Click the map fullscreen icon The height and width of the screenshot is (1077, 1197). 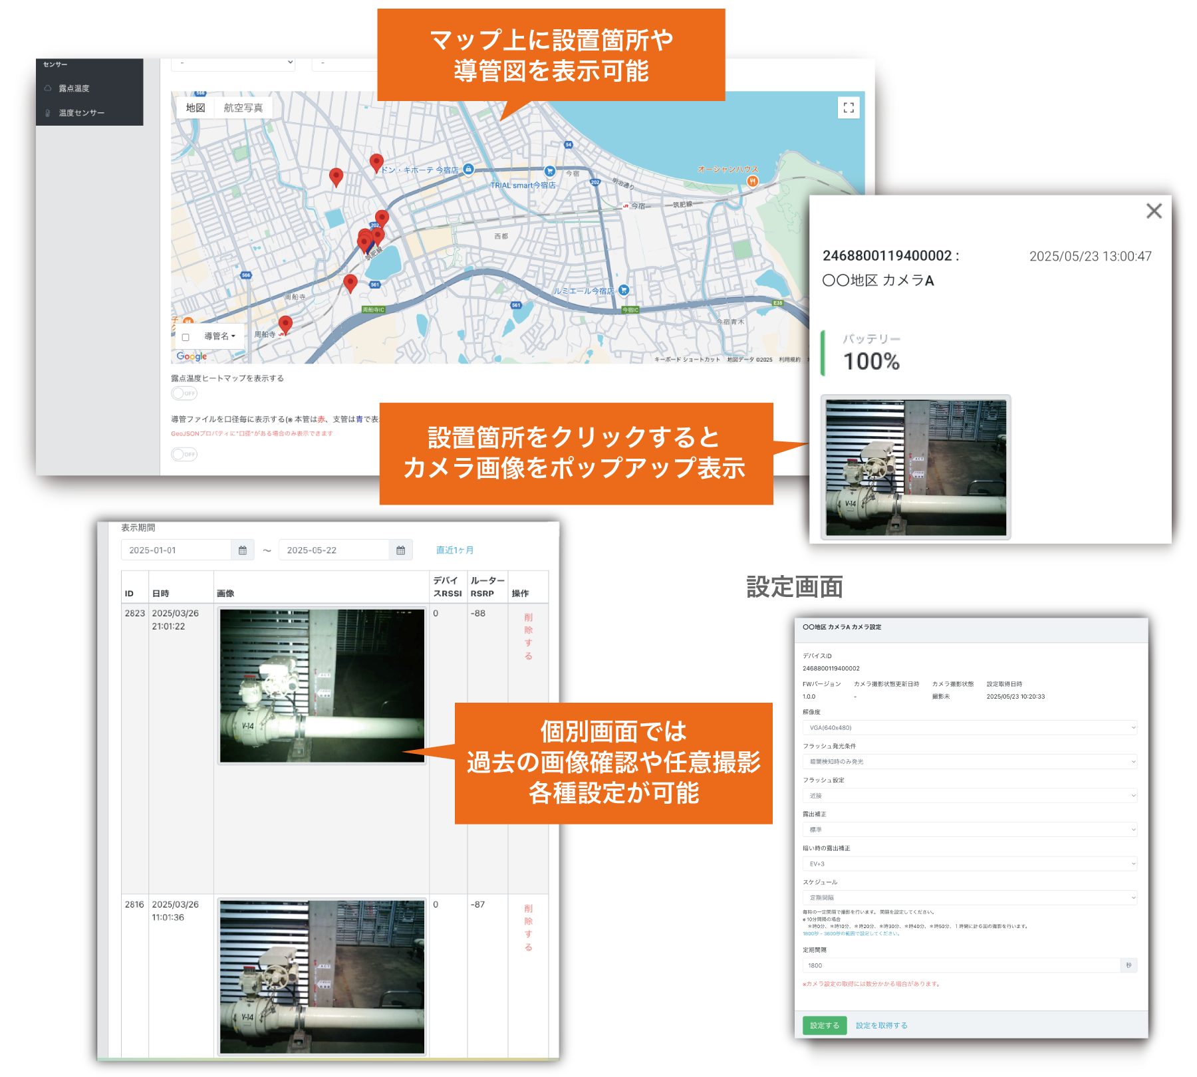click(848, 108)
